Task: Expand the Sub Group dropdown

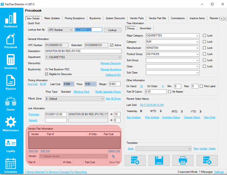Action: (197, 60)
